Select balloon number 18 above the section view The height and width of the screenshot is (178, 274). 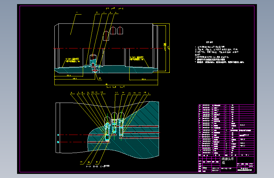145,92
